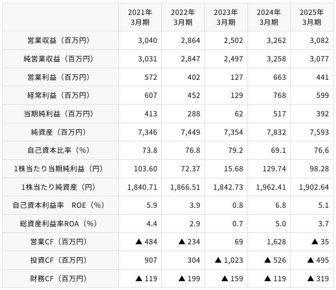
Task: Click the 財務CF（百万円） row label
Action: [60, 279]
